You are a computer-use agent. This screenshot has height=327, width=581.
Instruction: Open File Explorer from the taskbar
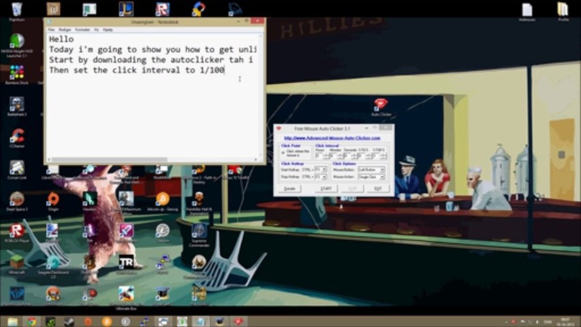click(x=13, y=322)
